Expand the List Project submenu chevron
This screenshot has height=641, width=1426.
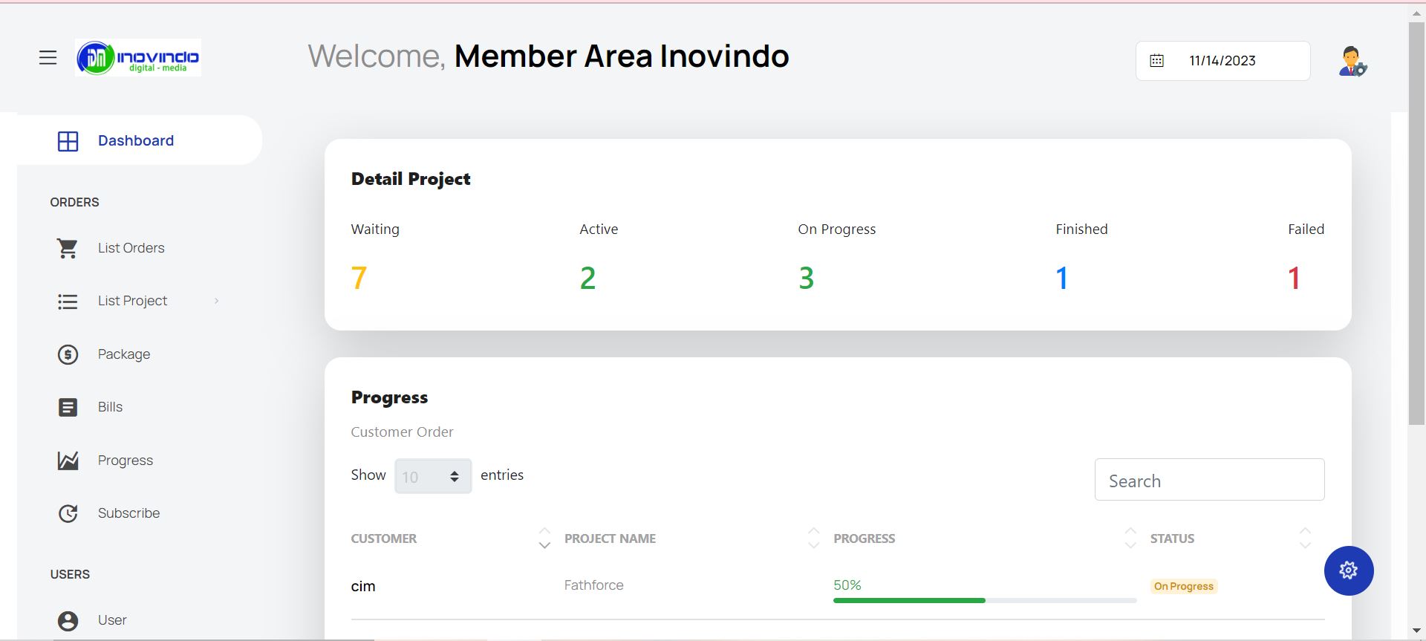click(216, 301)
